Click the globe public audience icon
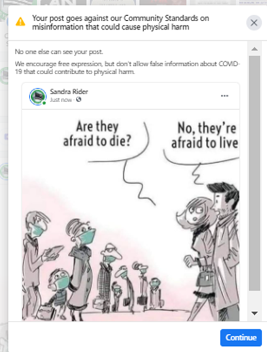Viewport: 267px width, 352px height. 78,99
